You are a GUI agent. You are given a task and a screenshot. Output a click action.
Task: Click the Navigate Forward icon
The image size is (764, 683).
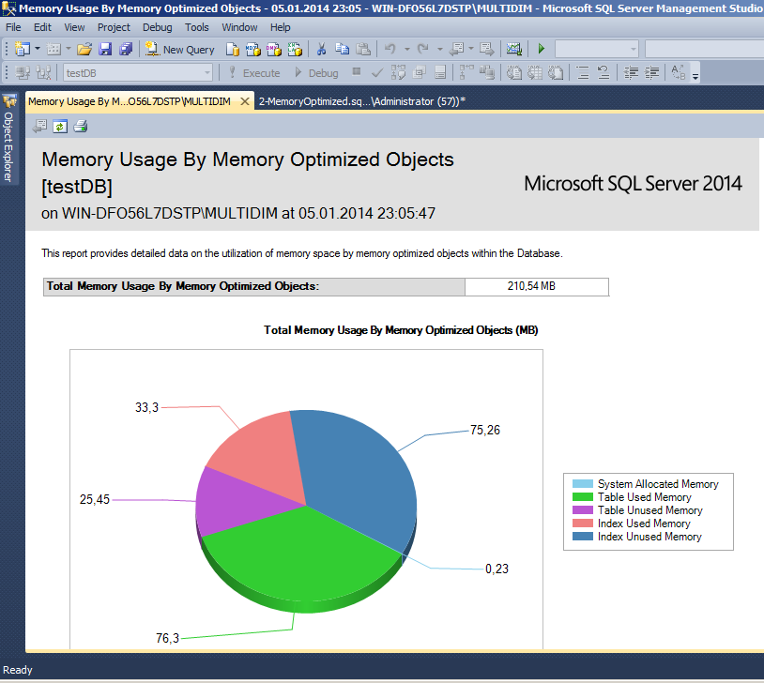(487, 49)
